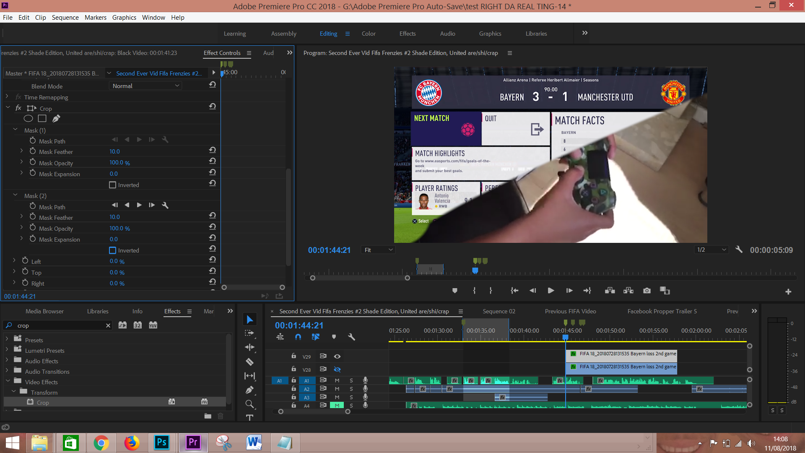Toggle V29 track output eye
This screenshot has width=805, height=453.
(337, 357)
